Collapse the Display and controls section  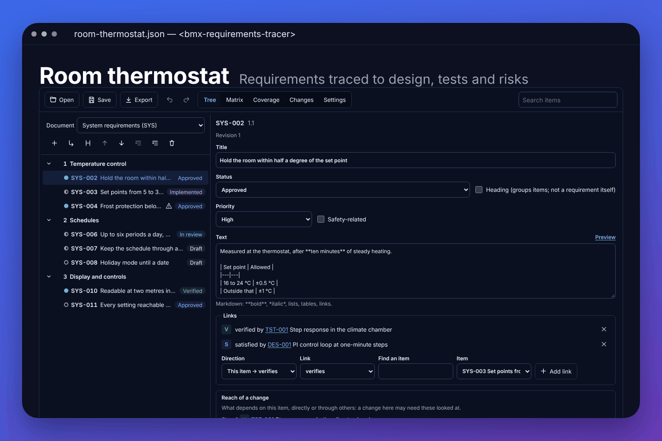click(x=49, y=277)
